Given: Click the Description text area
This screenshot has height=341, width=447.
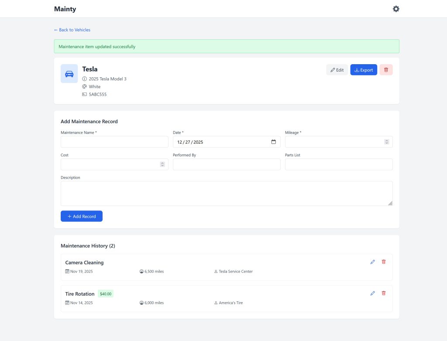Looking at the screenshot, I should [x=226, y=192].
